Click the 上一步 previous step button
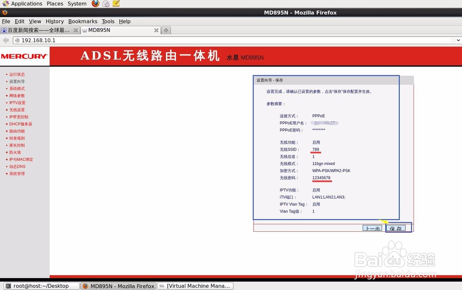The height and width of the screenshot is (290, 462). (372, 227)
